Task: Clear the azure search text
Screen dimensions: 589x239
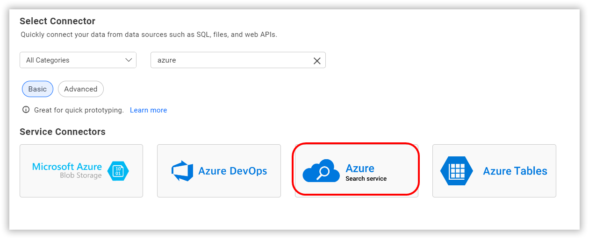Action: (317, 60)
